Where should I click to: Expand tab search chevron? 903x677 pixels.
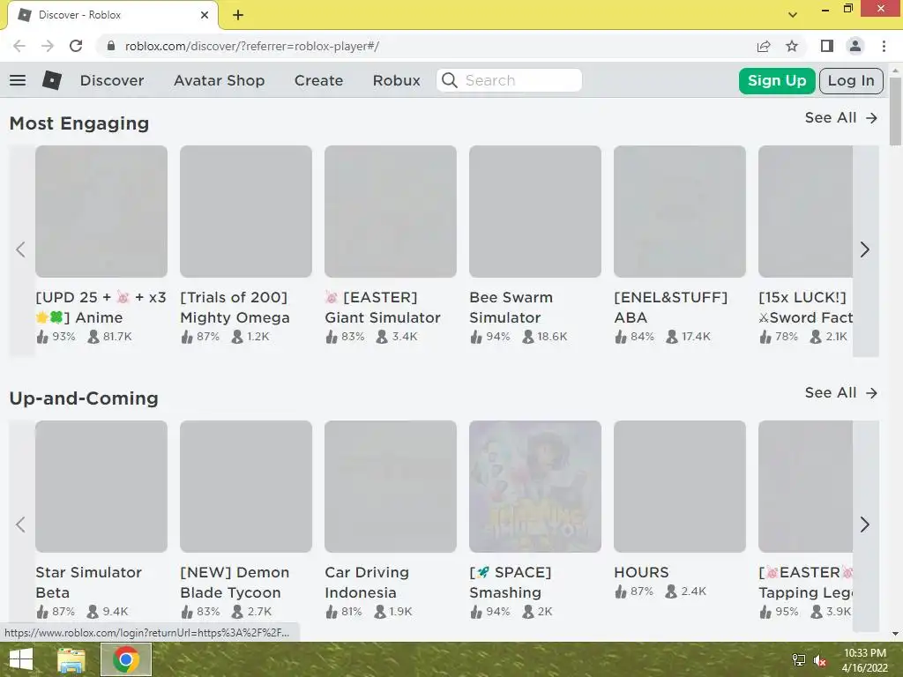793,15
